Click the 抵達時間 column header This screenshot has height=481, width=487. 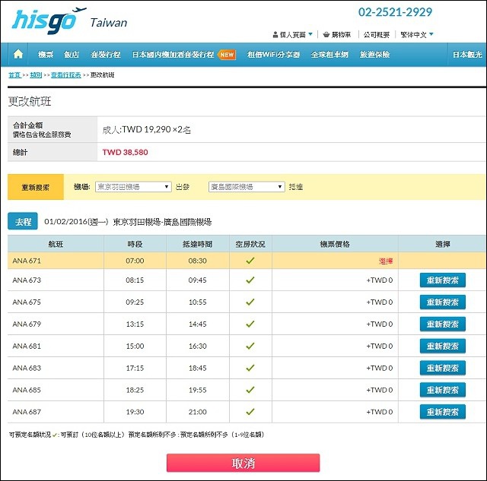[x=198, y=244]
